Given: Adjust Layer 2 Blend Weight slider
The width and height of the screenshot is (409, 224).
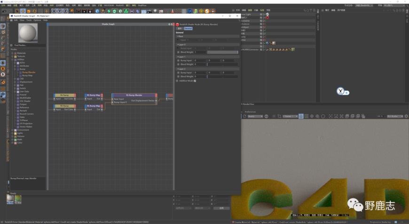Looking at the screenshot, I should coord(222,77).
